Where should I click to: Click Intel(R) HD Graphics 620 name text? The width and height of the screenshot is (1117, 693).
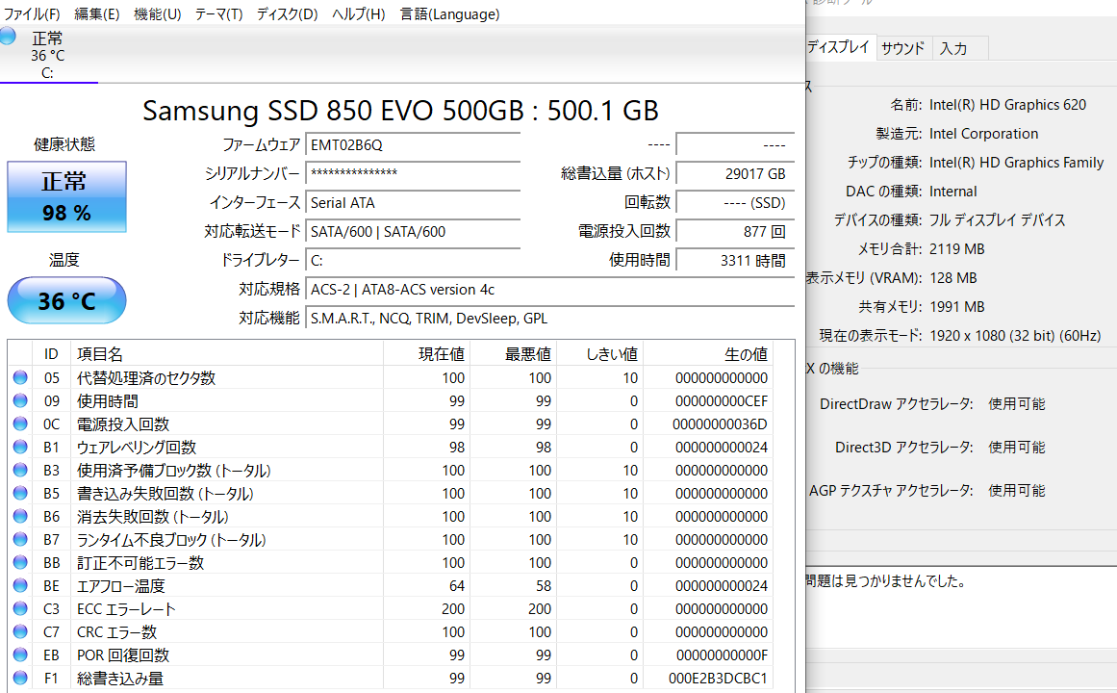click(x=1008, y=105)
